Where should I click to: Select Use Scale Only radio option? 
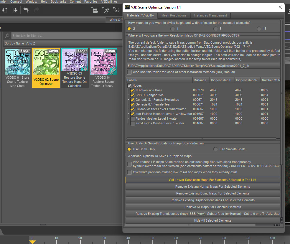129,149
